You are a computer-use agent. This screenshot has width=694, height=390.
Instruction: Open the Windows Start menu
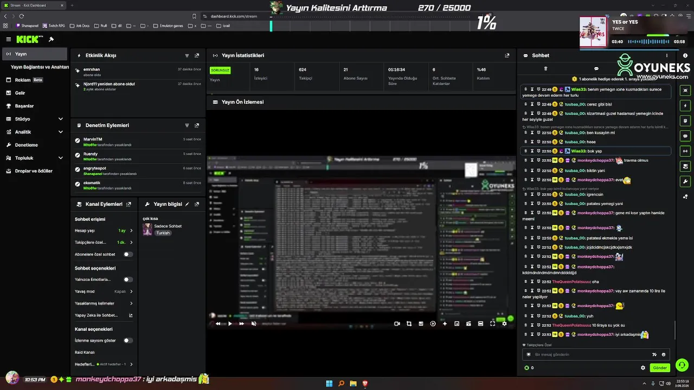tap(329, 383)
